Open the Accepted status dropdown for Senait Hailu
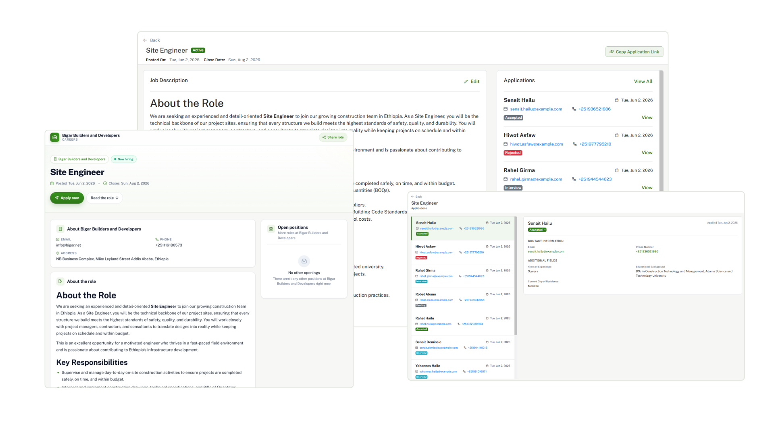This screenshot has height=435, width=774. [537, 230]
